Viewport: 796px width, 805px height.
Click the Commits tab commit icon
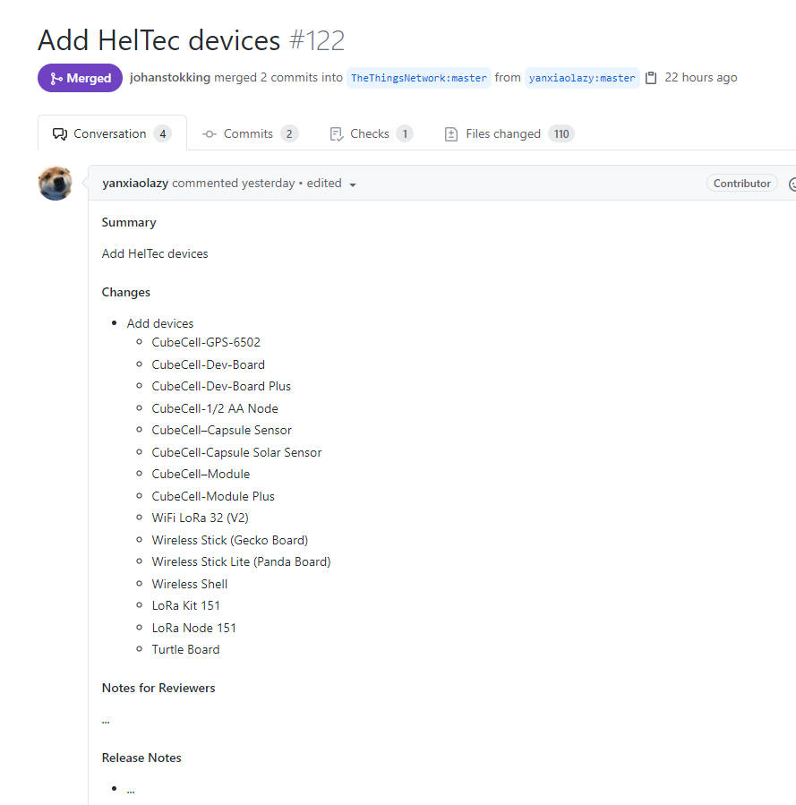[x=209, y=134]
